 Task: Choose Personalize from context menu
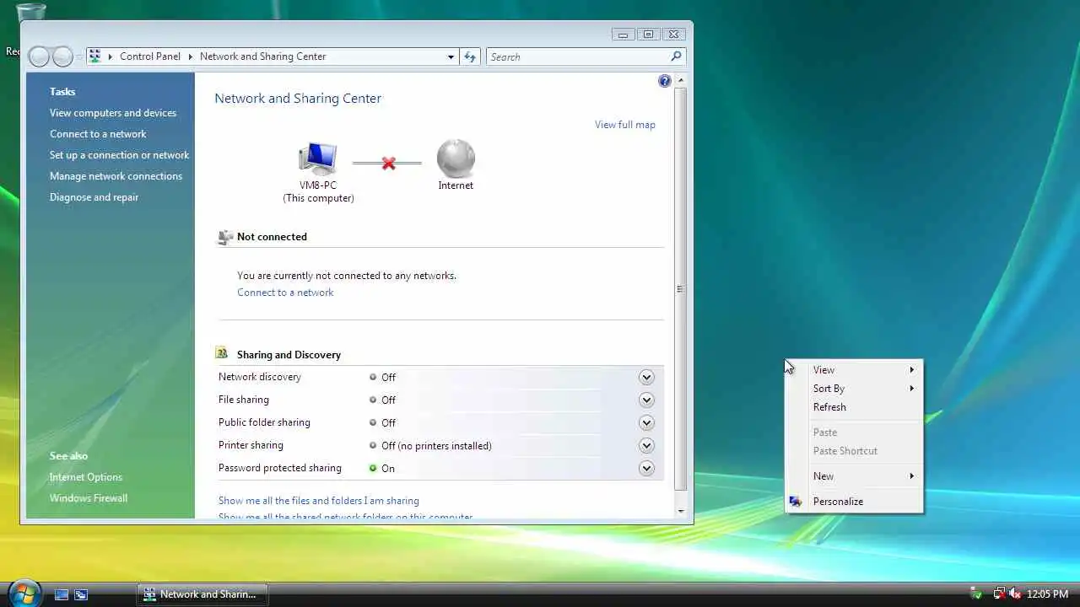[854, 502]
